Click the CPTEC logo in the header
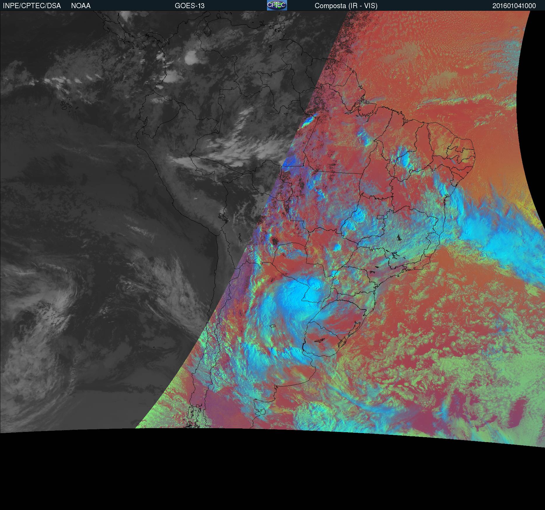The image size is (545, 510). point(277,5)
